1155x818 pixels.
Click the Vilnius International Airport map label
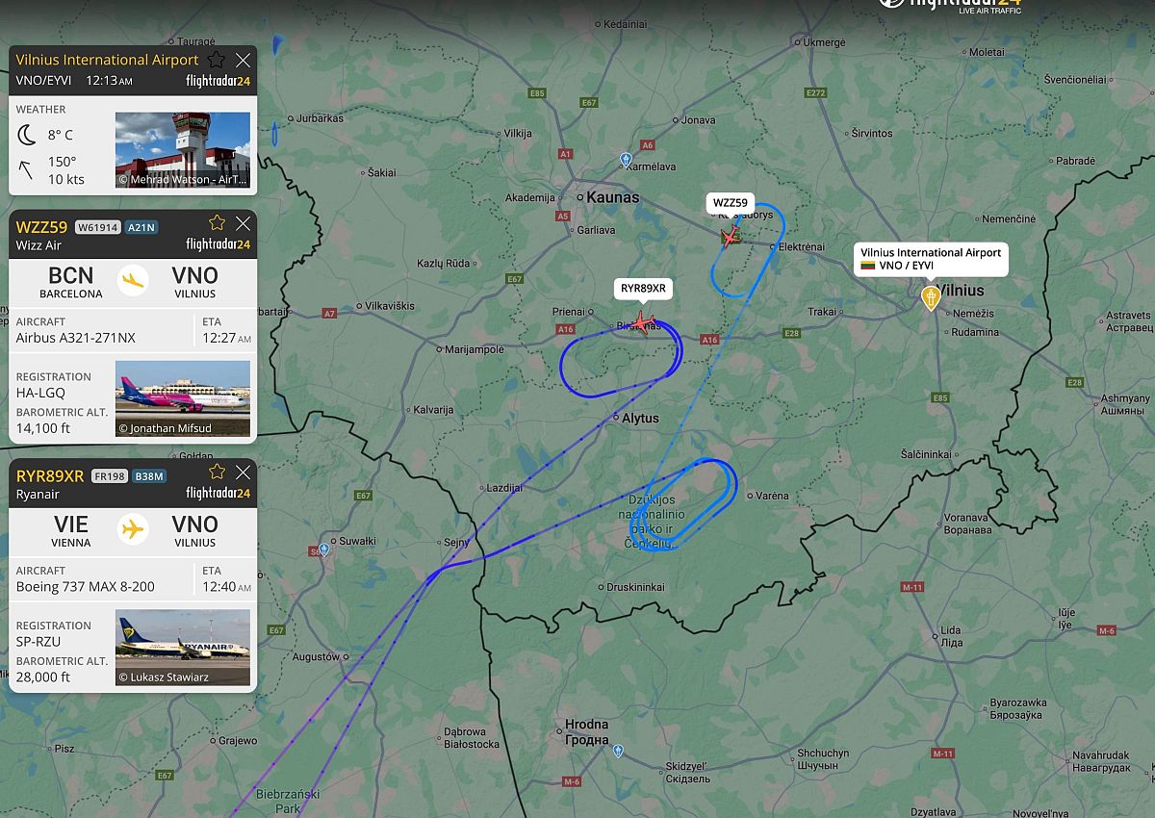pos(930,259)
